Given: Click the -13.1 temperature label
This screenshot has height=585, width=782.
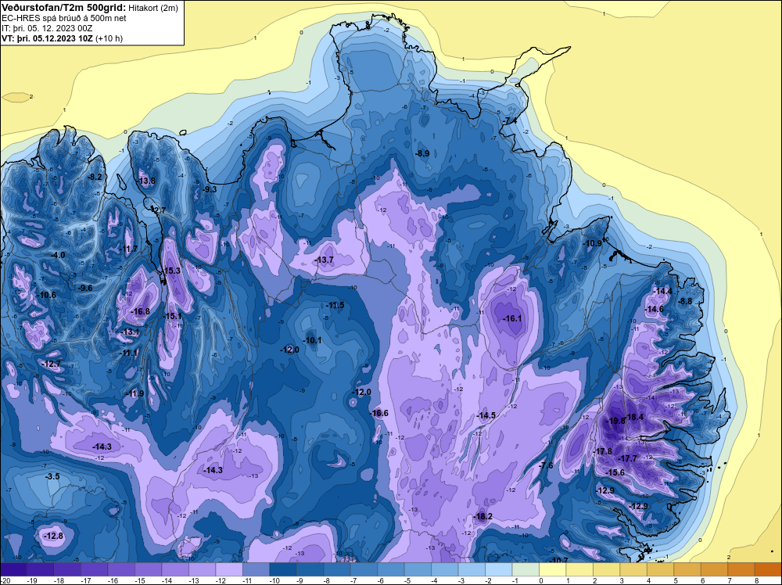Looking at the screenshot, I should [x=130, y=332].
